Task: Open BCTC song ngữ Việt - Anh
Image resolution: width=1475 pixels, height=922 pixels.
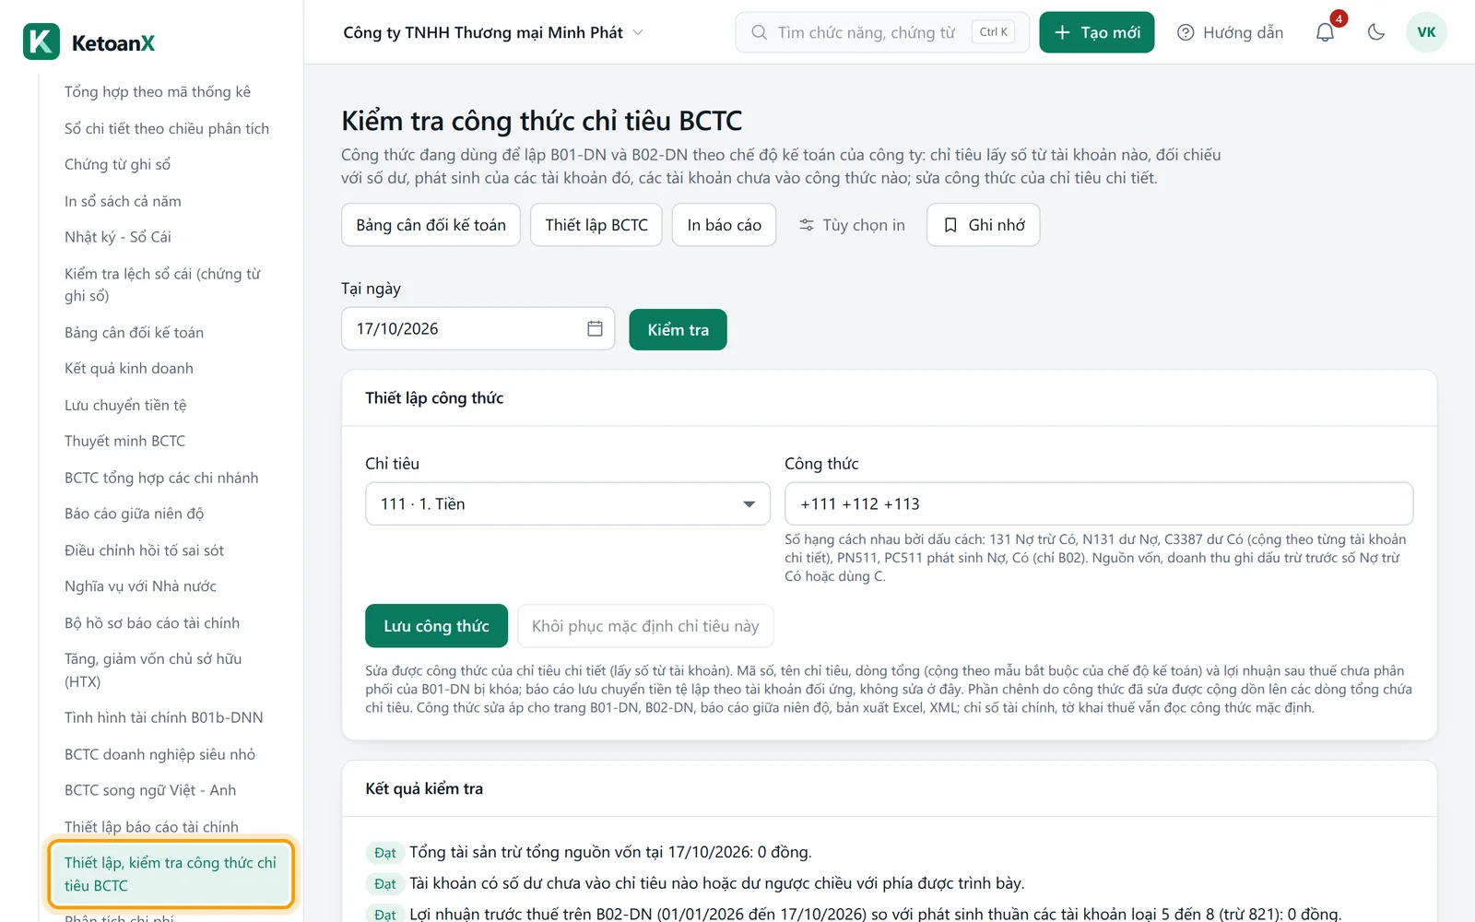Action: (150, 790)
